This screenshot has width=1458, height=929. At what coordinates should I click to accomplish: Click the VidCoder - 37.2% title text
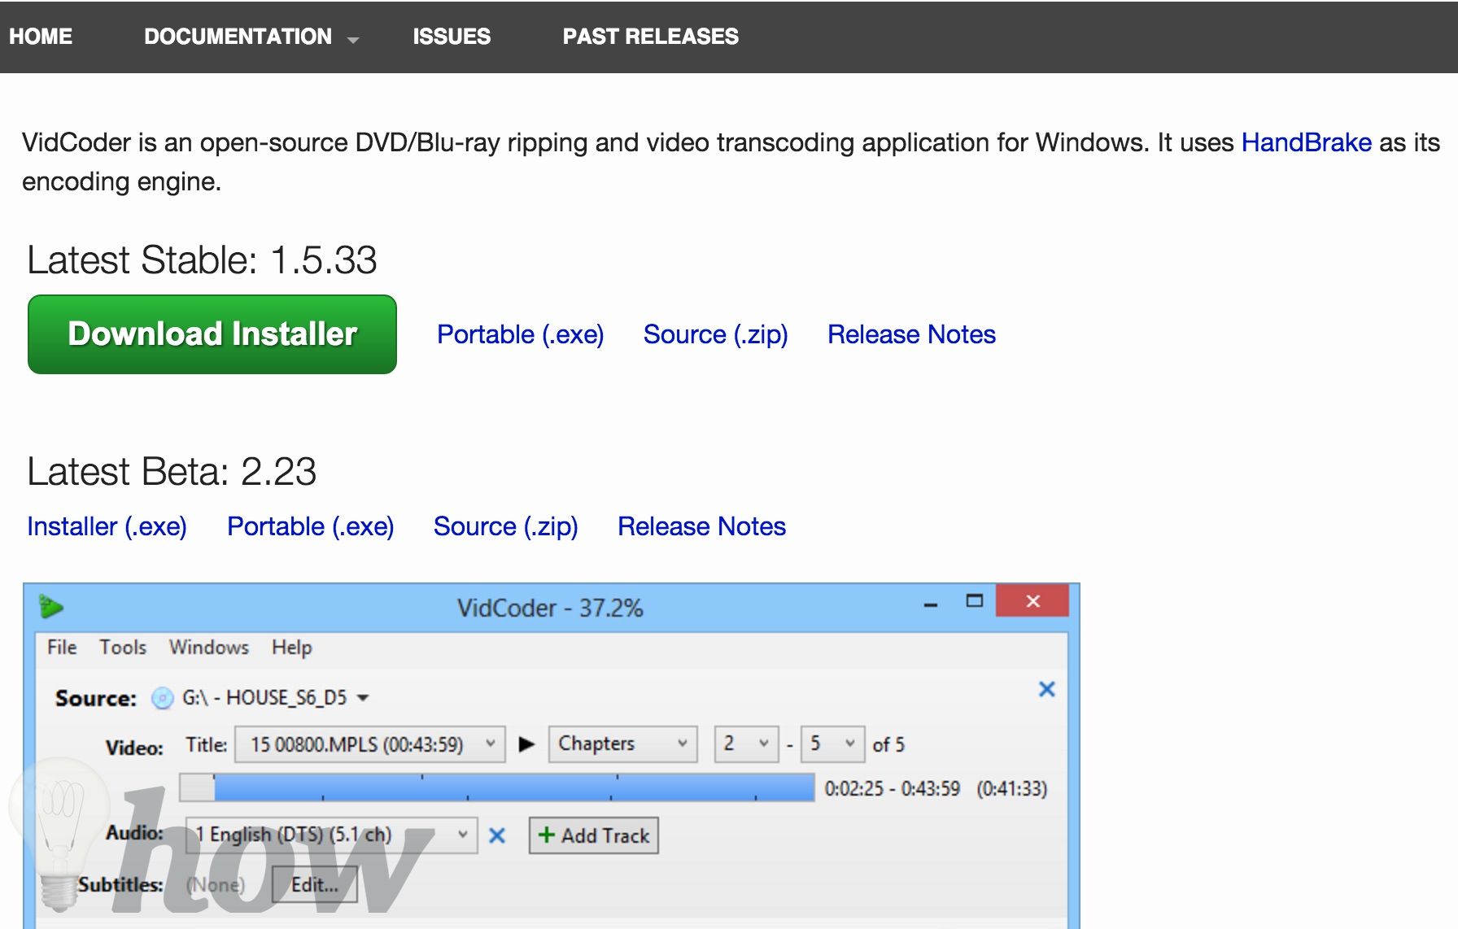550,608
